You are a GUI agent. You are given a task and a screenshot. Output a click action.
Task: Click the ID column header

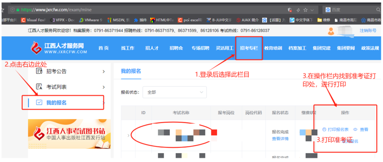pos(144,112)
